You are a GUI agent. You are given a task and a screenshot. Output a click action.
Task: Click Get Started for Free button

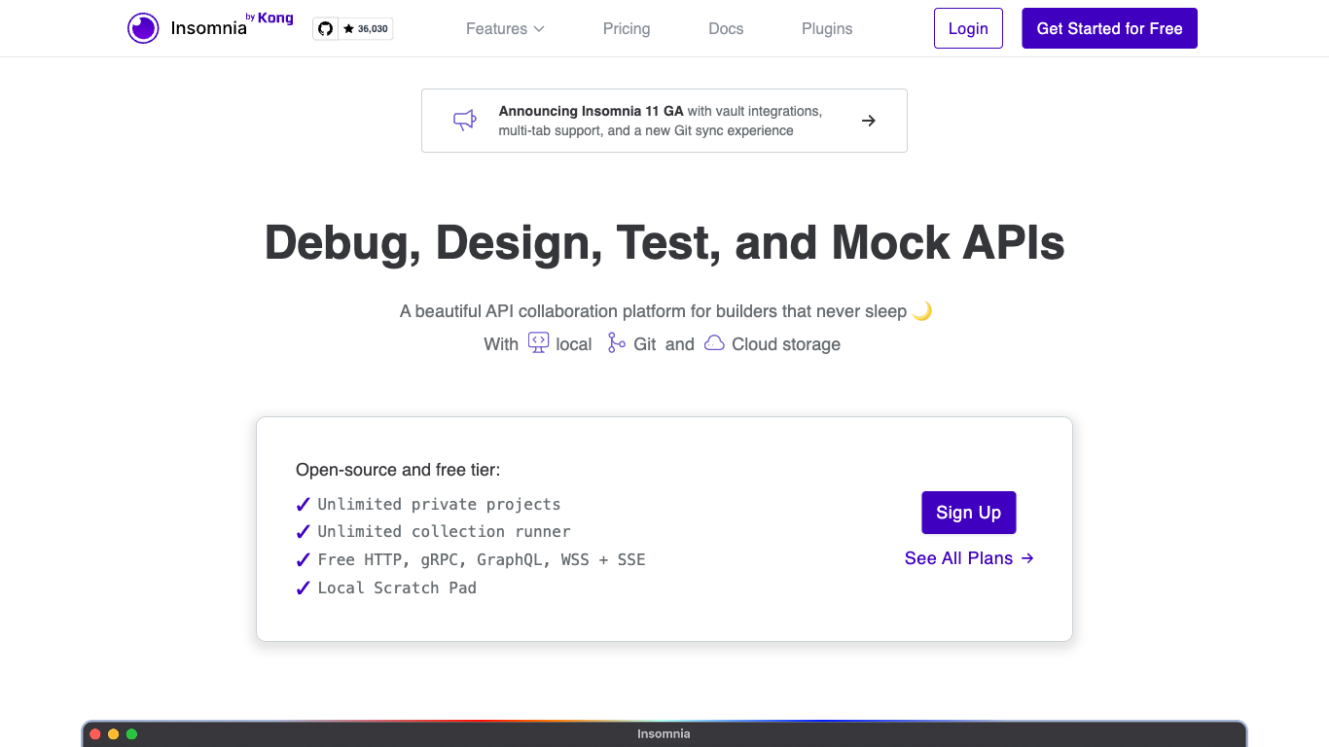[x=1109, y=28]
